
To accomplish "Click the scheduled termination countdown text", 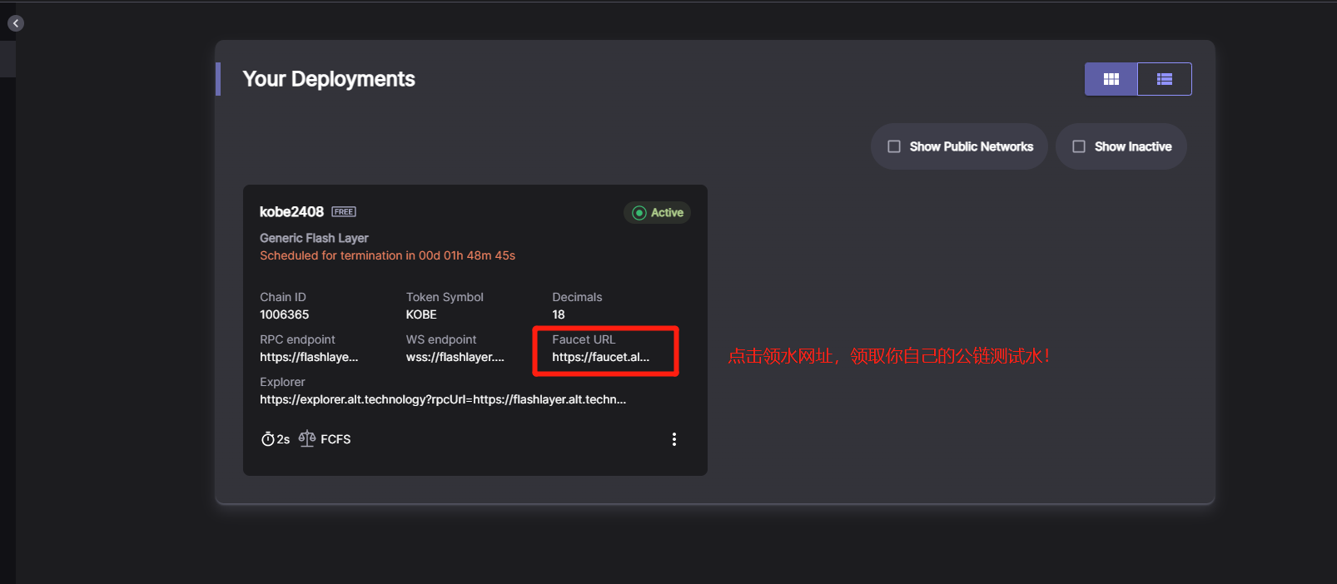I will [x=387, y=255].
